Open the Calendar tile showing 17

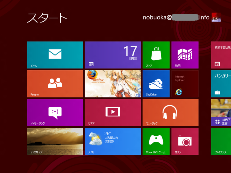pyautogui.click(x=113, y=55)
